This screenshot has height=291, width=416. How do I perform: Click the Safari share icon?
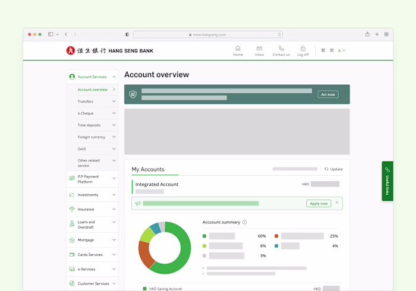pos(367,34)
